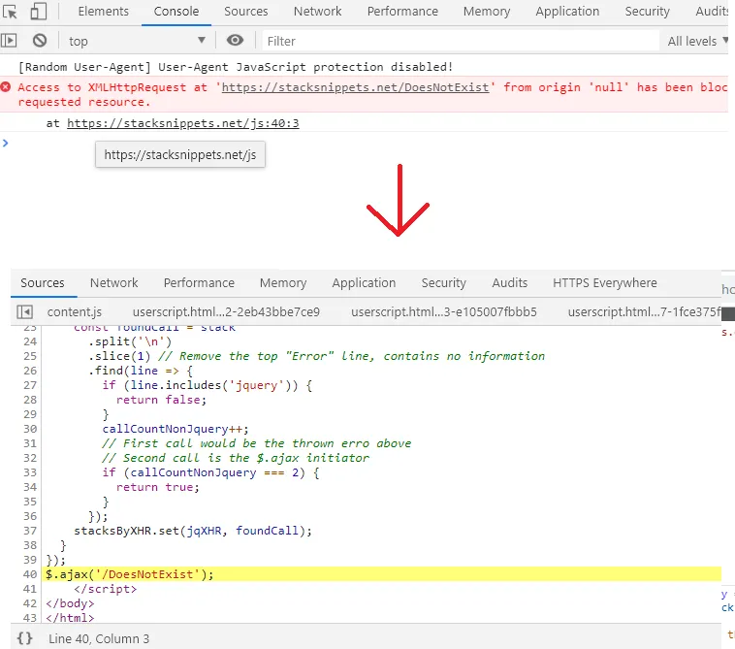Click the red error icon beside the message
This screenshot has height=649, width=735.
point(6,87)
